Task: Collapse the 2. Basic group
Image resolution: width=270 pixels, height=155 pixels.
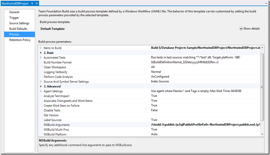Action: click(x=41, y=53)
